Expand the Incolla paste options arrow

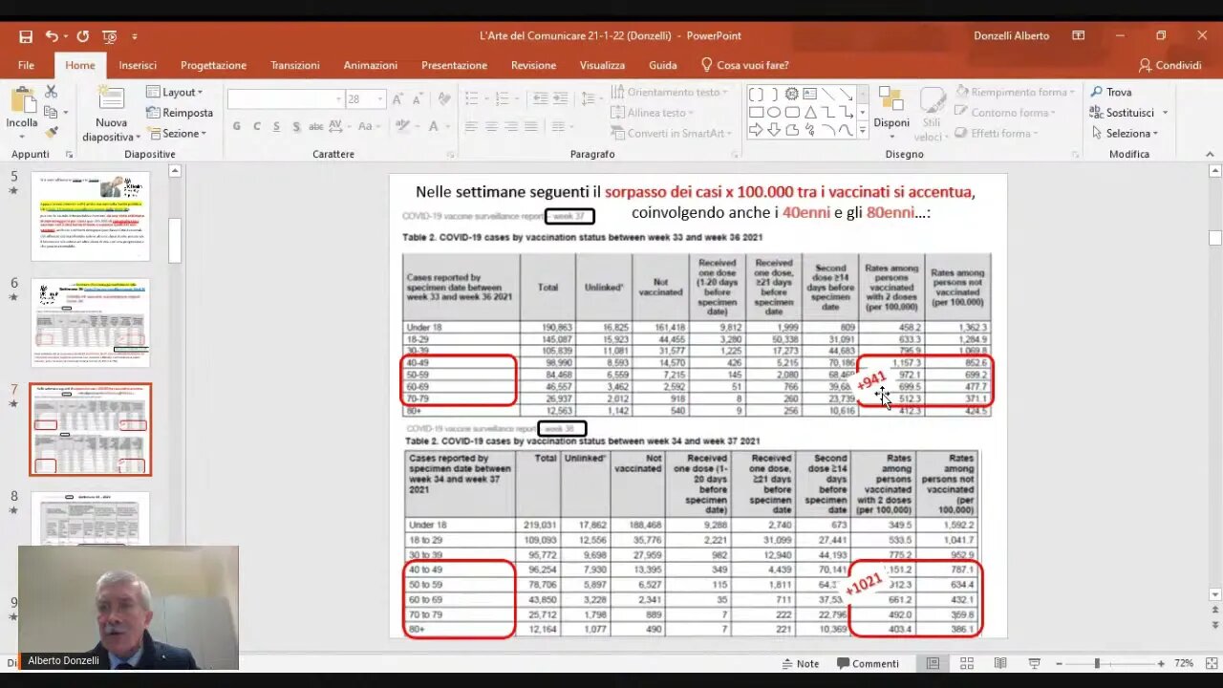(22, 136)
